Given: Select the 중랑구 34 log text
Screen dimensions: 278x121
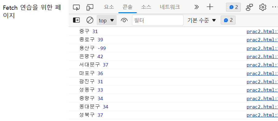Looking at the screenshot, I should point(91,98).
